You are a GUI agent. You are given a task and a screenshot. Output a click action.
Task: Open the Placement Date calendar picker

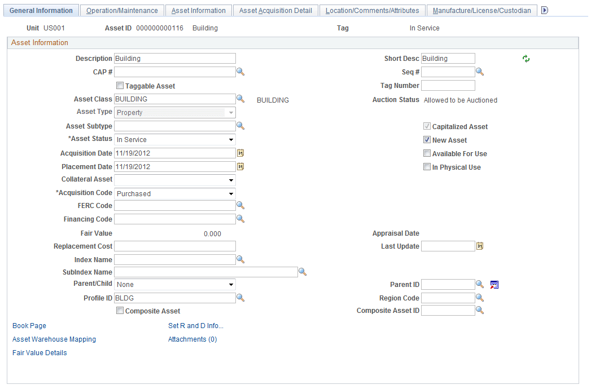click(240, 166)
